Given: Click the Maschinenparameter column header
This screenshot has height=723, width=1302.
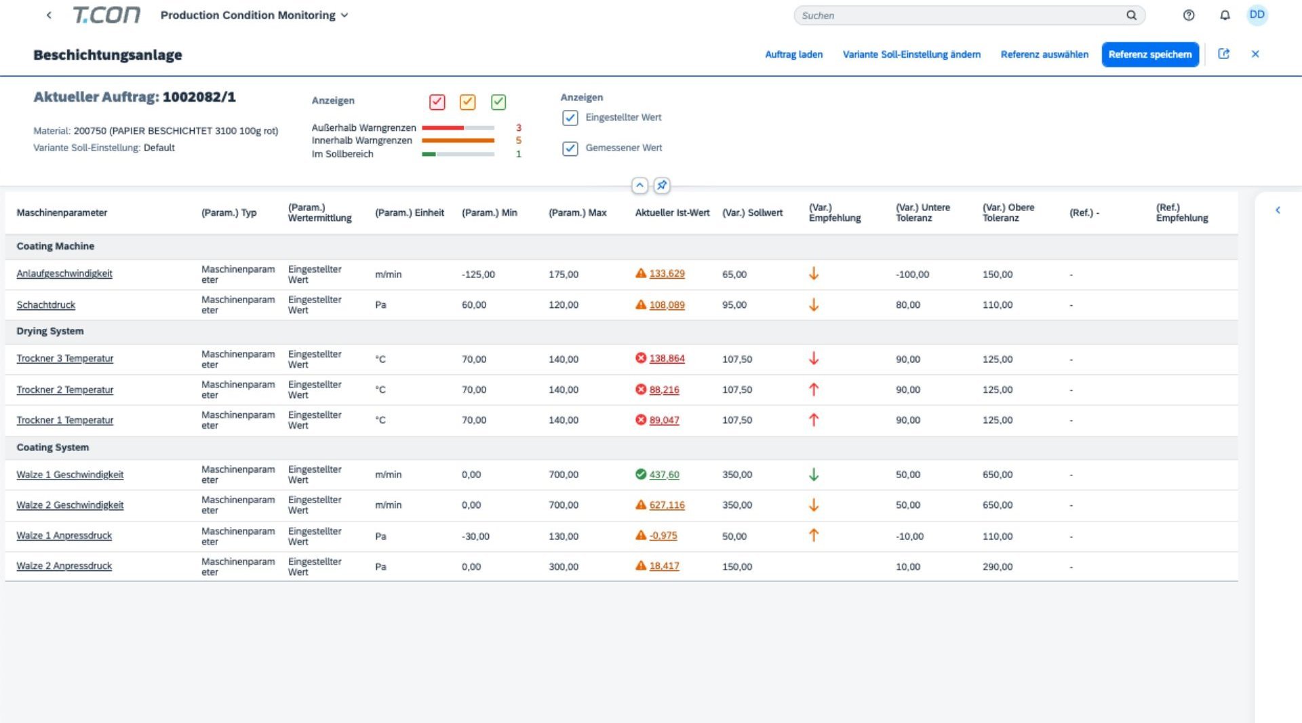Looking at the screenshot, I should (x=62, y=213).
